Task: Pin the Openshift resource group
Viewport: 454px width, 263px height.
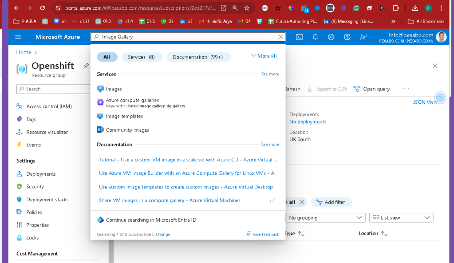Action: click(x=86, y=66)
